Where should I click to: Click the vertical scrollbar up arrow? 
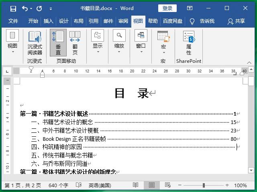[251, 70]
